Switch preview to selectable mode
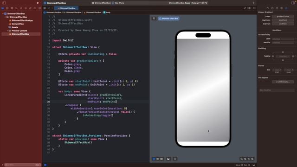 pyautogui.click(x=158, y=159)
